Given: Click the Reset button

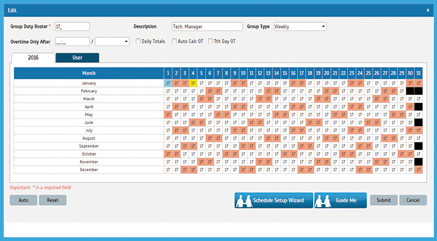Looking at the screenshot, I should [52, 200].
